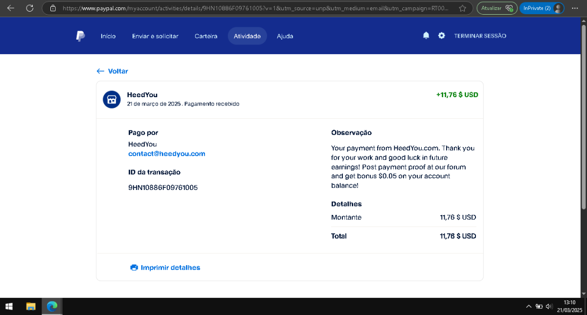
Task: Select the Atividade tab
Action: (x=247, y=36)
